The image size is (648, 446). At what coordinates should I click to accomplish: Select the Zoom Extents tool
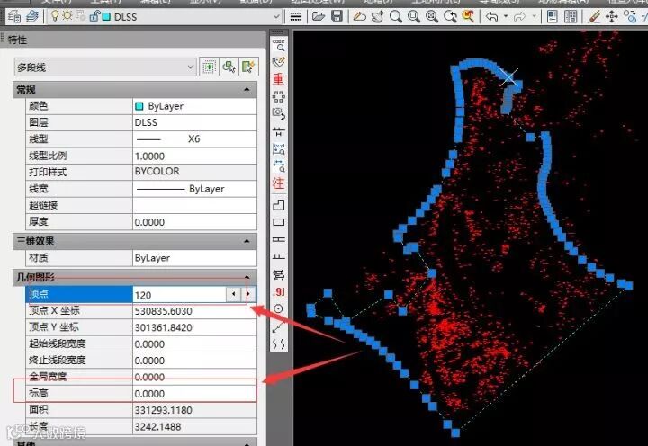coord(432,16)
